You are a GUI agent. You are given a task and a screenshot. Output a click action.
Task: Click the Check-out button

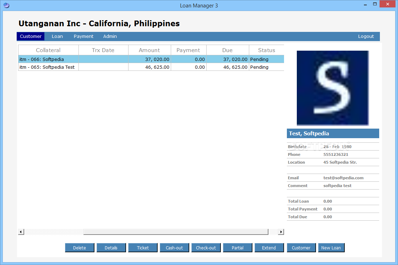pyautogui.click(x=206, y=248)
